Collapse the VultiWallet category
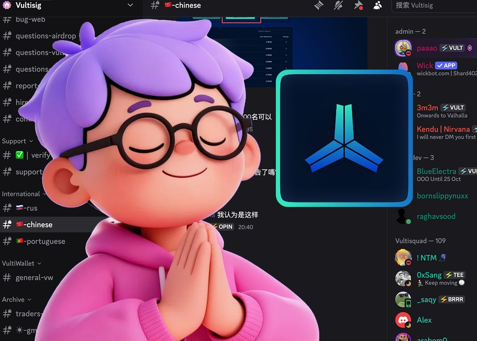 point(21,263)
